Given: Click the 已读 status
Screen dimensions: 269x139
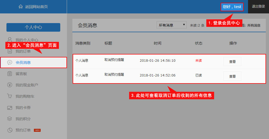Looking at the screenshot, I should (x=199, y=75).
